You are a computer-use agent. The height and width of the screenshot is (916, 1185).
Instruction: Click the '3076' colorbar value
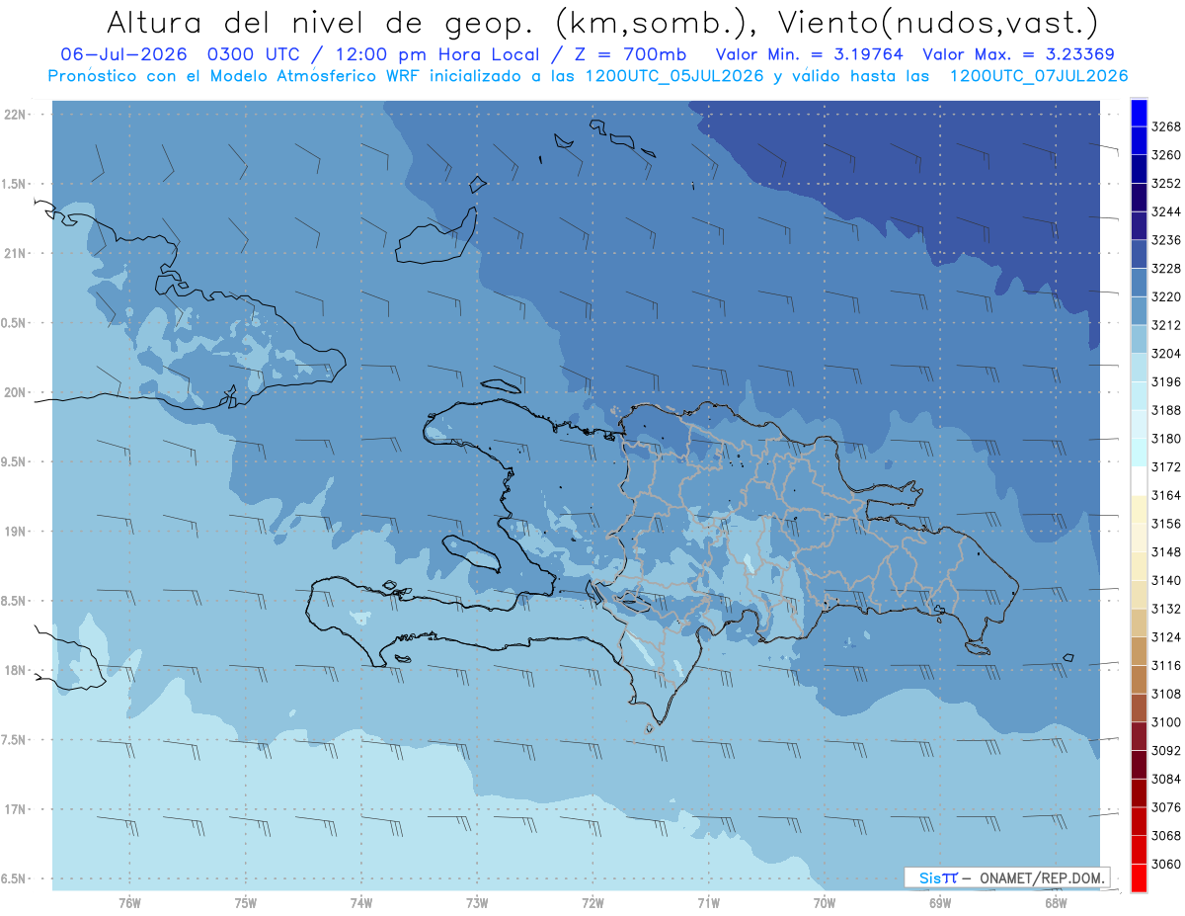click(1166, 807)
